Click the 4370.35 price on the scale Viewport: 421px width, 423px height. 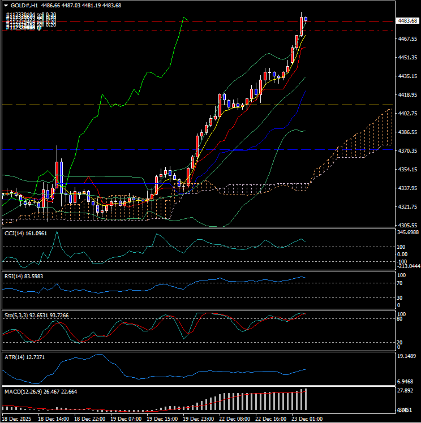pyautogui.click(x=407, y=151)
